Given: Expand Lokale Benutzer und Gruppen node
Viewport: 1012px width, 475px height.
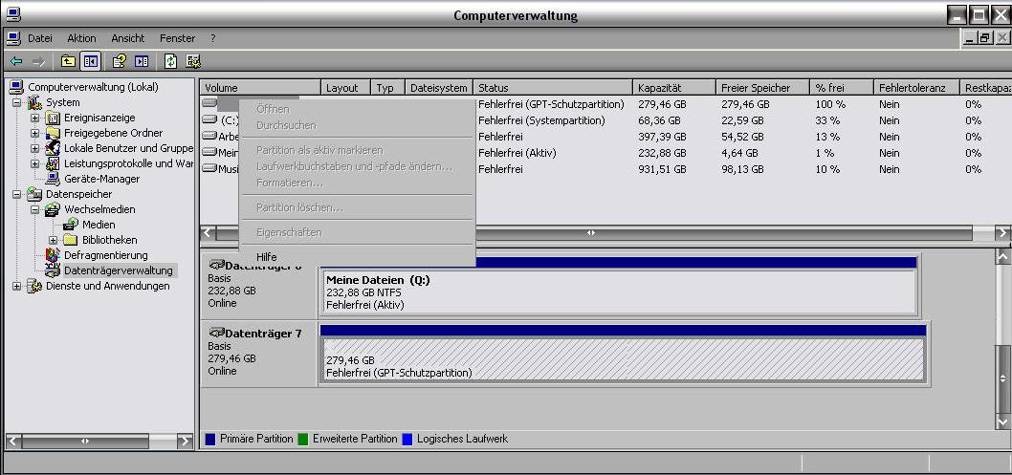Looking at the screenshot, I should point(34,148).
